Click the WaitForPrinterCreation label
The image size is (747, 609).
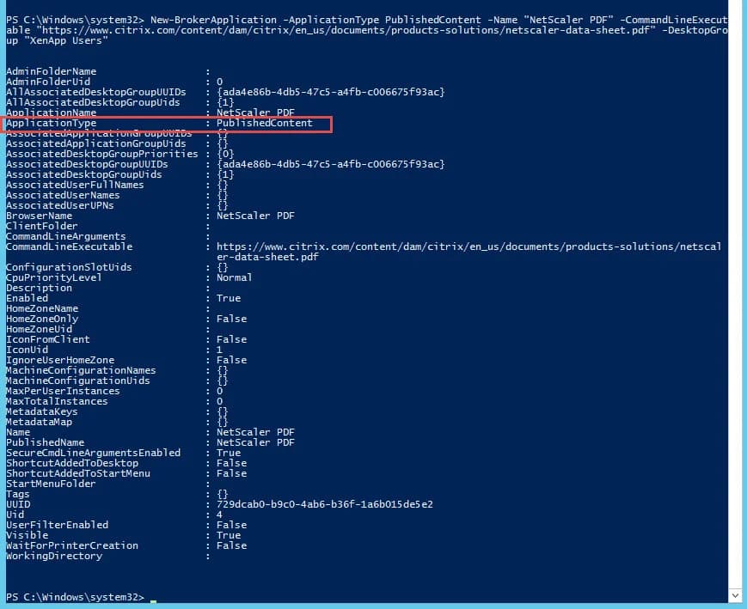point(72,545)
